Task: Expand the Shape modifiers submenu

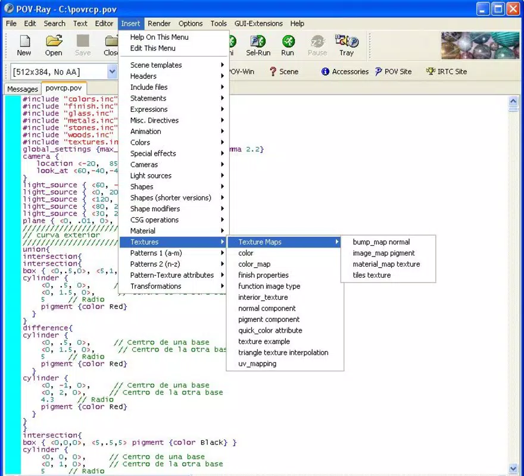Action: pyautogui.click(x=173, y=208)
